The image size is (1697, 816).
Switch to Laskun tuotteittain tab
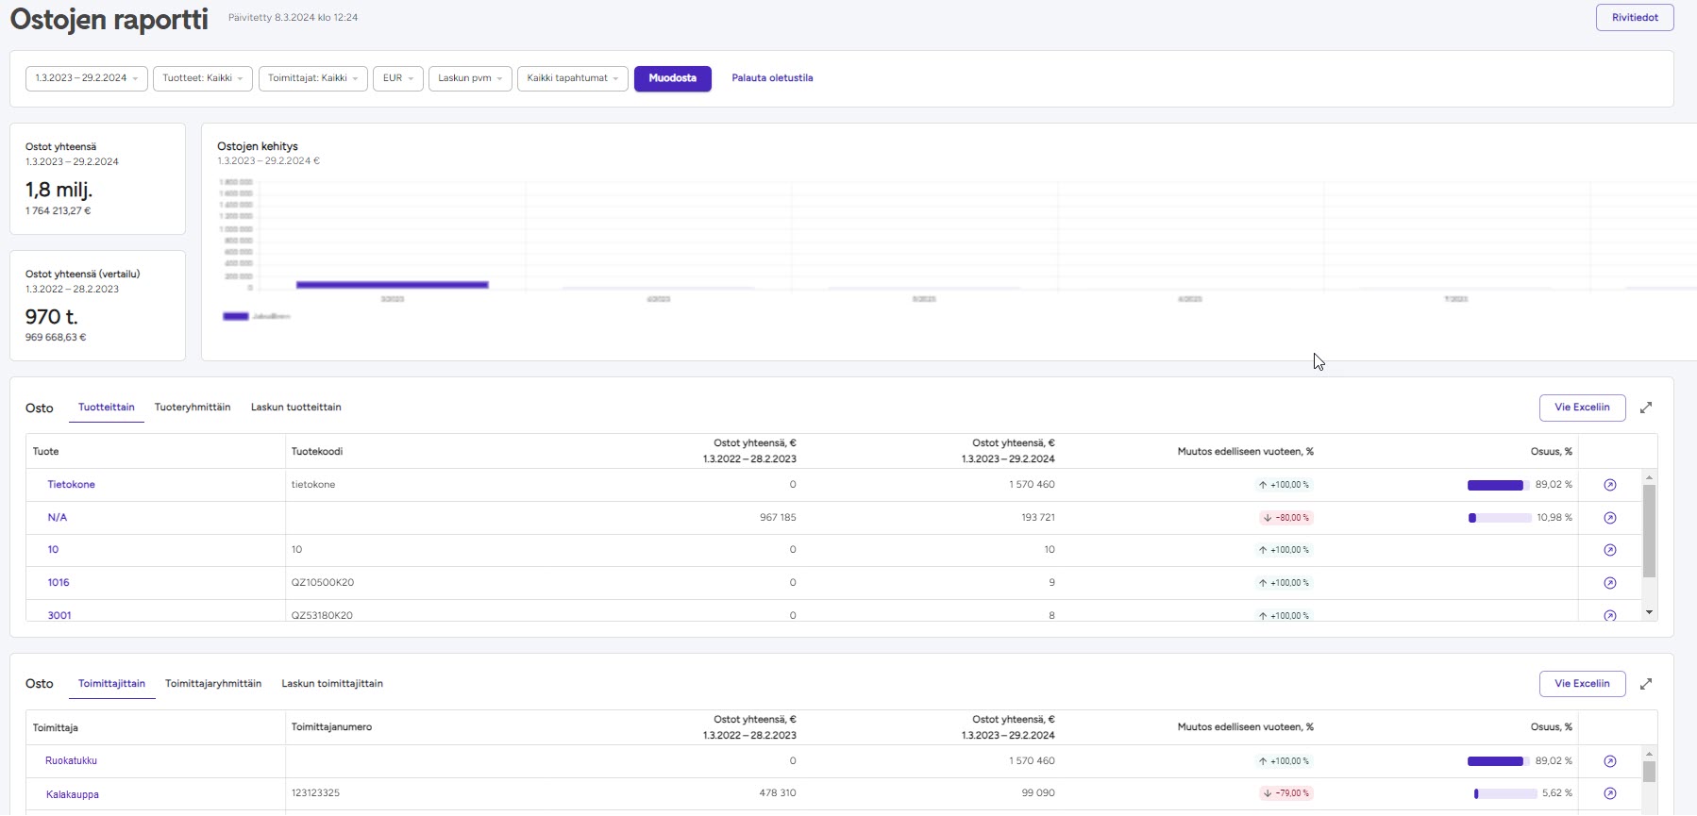(x=296, y=408)
